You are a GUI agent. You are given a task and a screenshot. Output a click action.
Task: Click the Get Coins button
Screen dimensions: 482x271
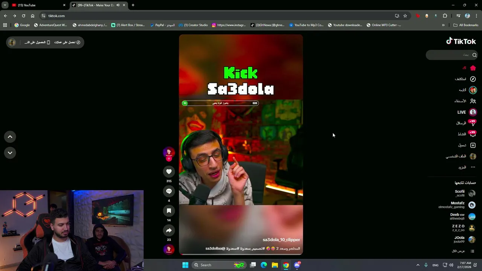coord(67,42)
